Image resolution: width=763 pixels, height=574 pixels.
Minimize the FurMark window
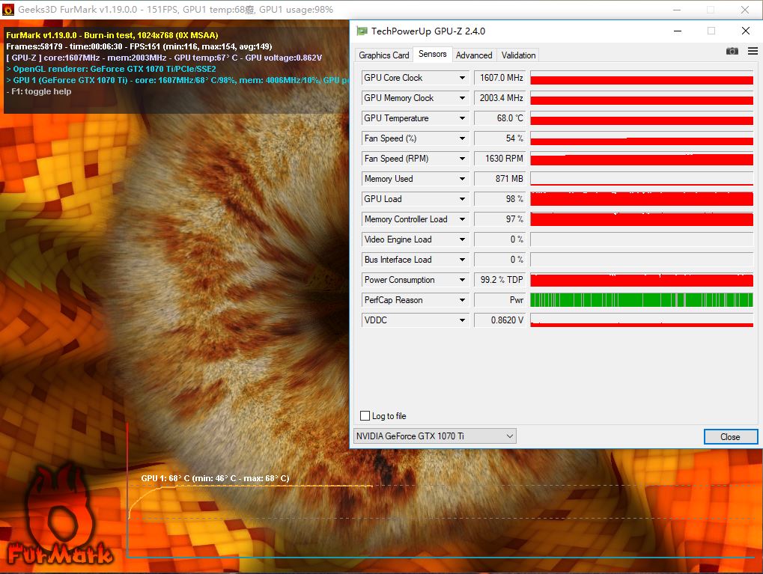tap(677, 10)
